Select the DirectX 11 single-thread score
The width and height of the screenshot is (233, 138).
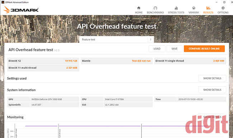pos(219,61)
